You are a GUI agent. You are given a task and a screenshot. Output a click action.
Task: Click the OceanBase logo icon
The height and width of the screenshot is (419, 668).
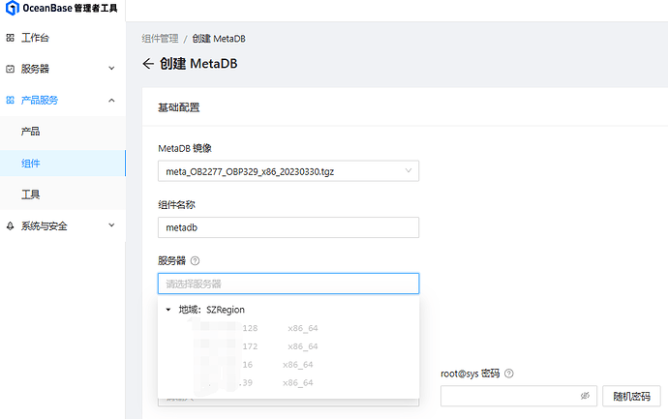click(13, 8)
